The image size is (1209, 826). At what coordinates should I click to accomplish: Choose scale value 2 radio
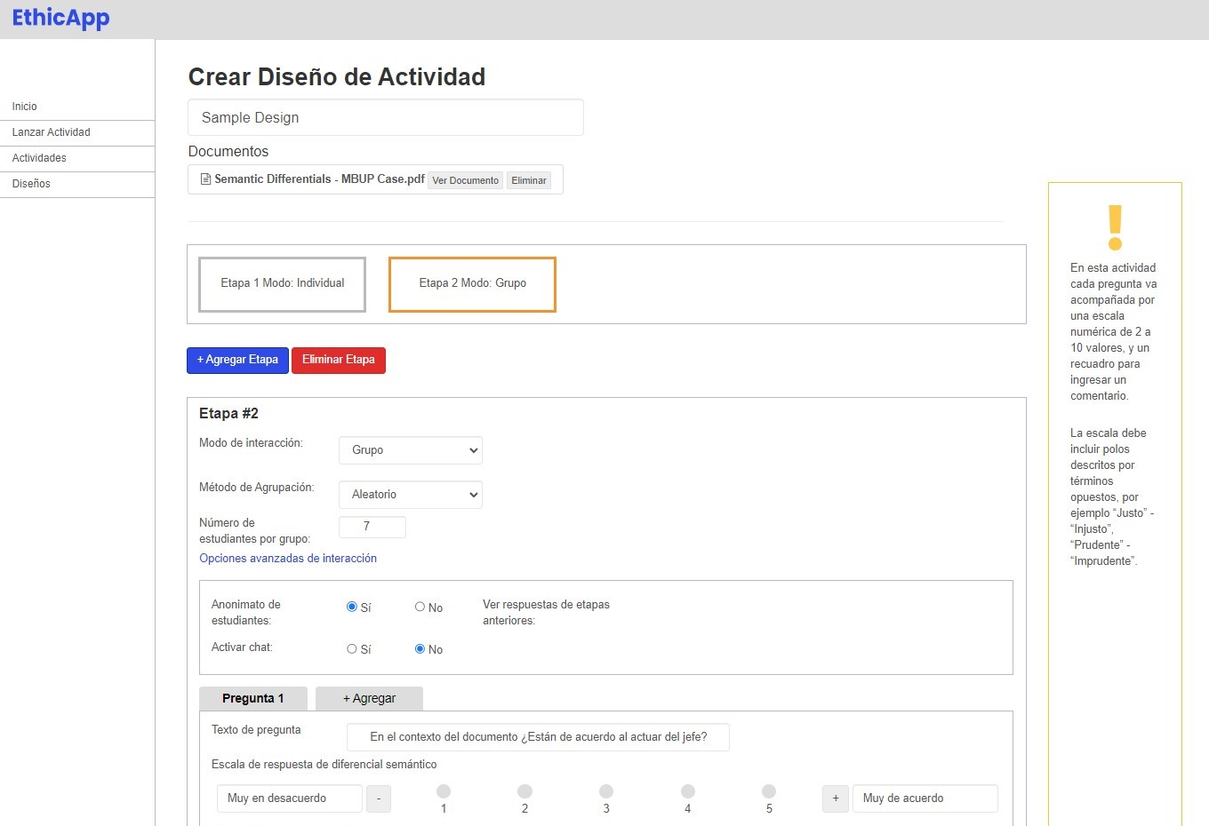pyautogui.click(x=524, y=791)
